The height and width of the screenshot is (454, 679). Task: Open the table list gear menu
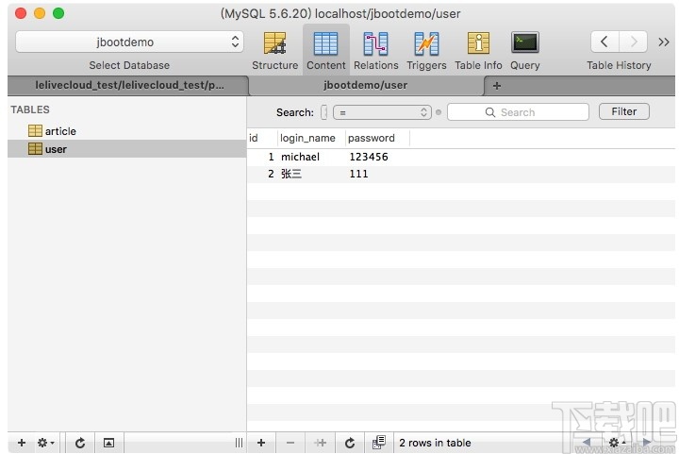[x=45, y=443]
